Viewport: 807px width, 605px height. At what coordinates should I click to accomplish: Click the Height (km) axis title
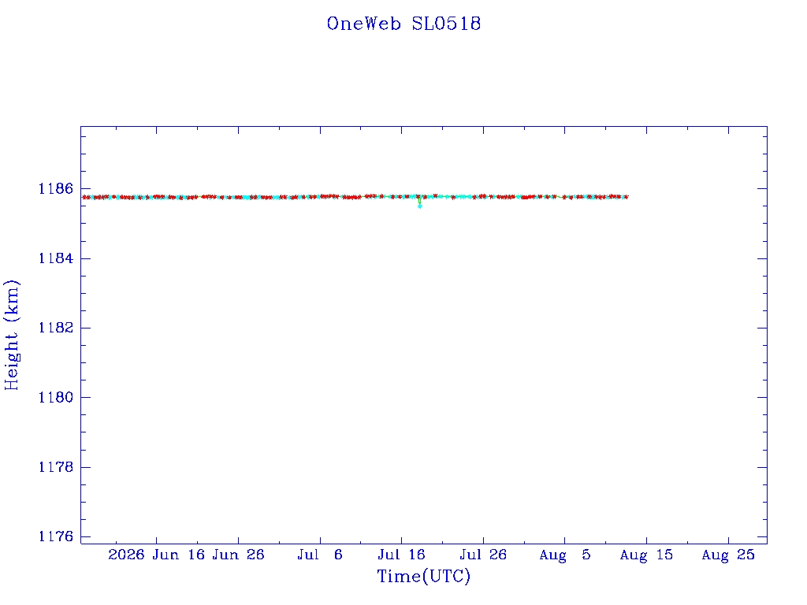(12, 335)
